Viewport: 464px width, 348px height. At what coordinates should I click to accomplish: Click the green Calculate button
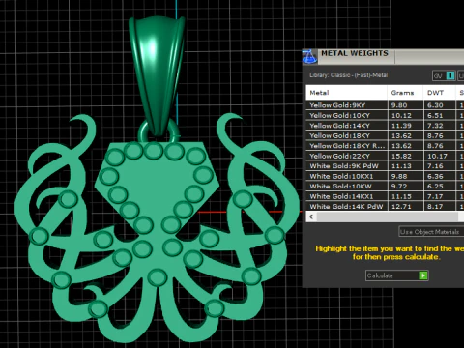[397, 275]
